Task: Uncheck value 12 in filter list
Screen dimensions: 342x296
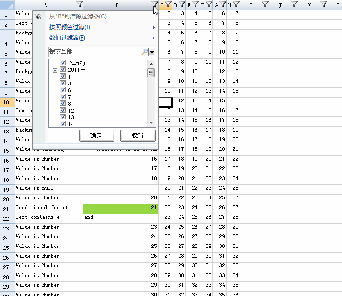Action: 63,110
